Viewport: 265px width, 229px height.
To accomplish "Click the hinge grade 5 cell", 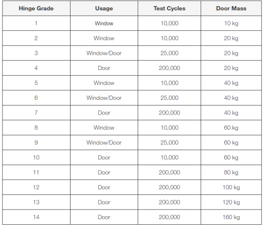I will [x=36, y=83].
